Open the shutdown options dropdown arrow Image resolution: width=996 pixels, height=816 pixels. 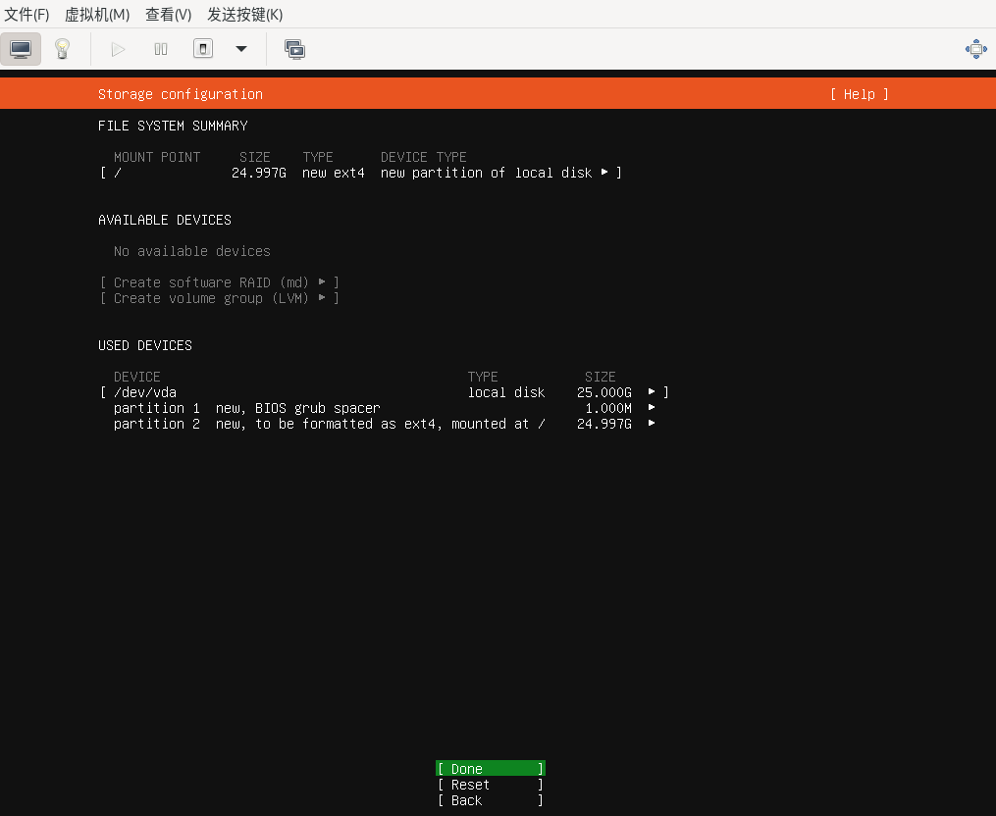point(241,49)
